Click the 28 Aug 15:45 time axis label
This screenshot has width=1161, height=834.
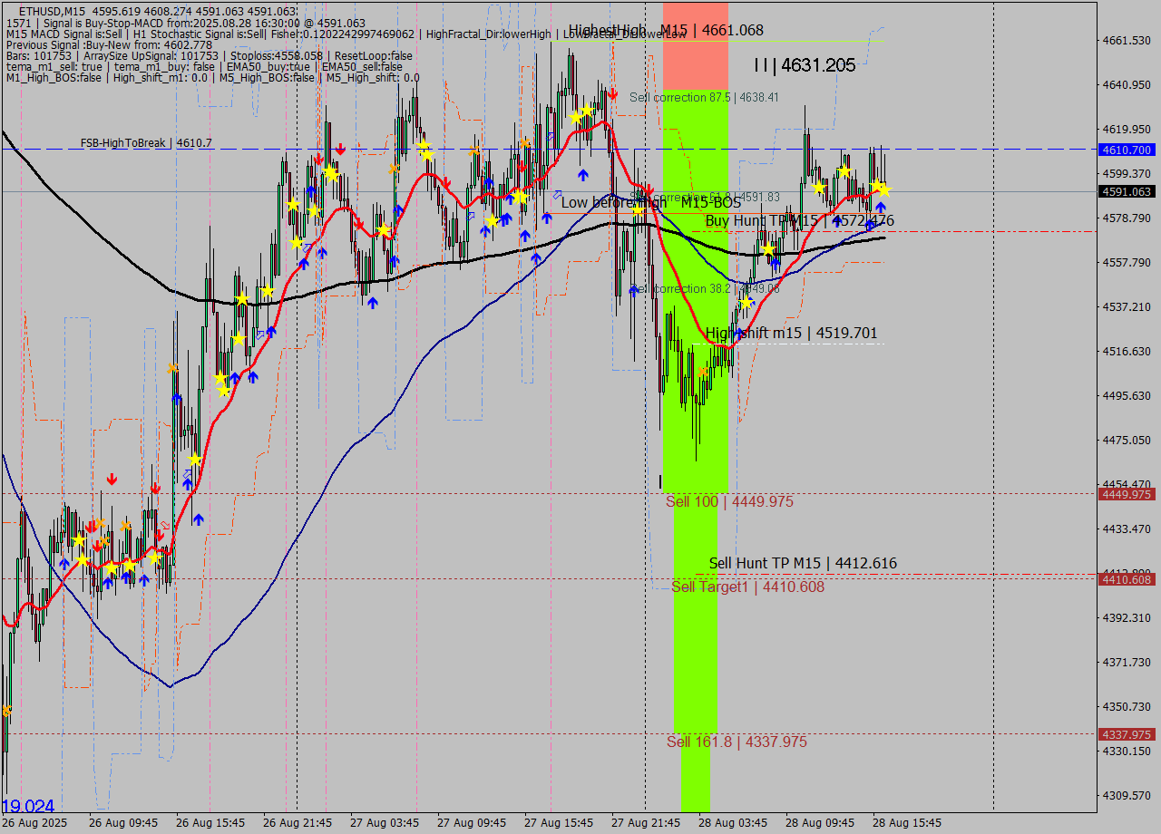coord(907,822)
